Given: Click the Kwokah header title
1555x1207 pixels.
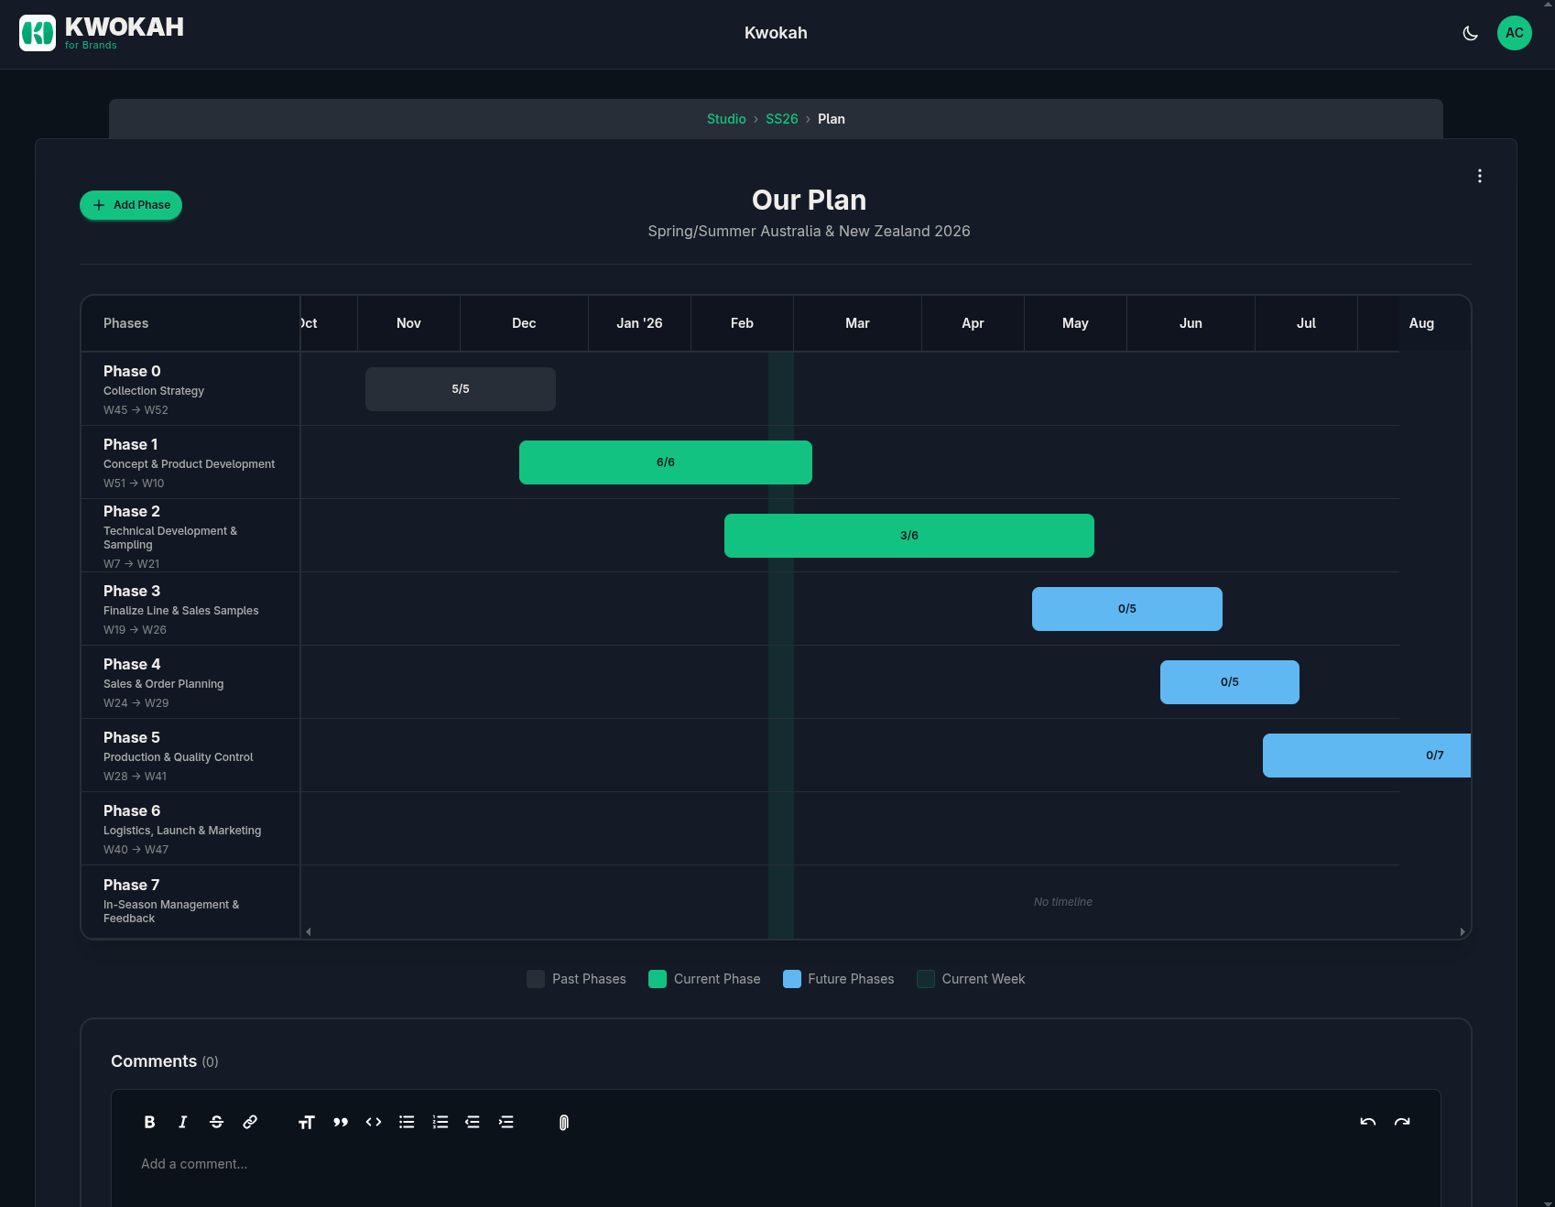Looking at the screenshot, I should (x=776, y=33).
